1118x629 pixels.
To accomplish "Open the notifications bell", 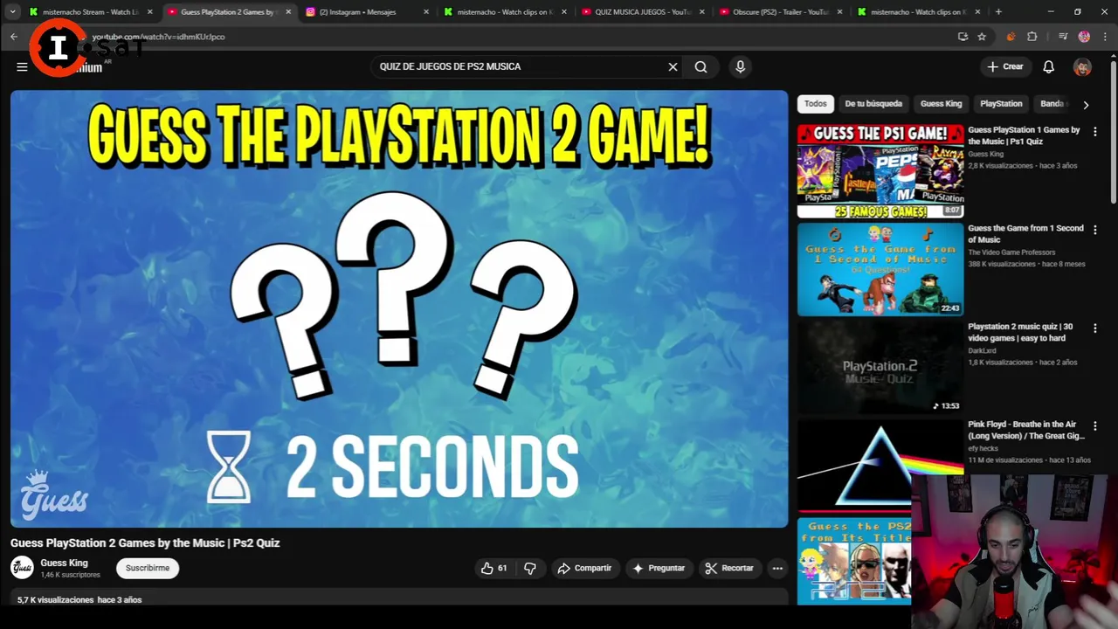I will pos(1048,66).
